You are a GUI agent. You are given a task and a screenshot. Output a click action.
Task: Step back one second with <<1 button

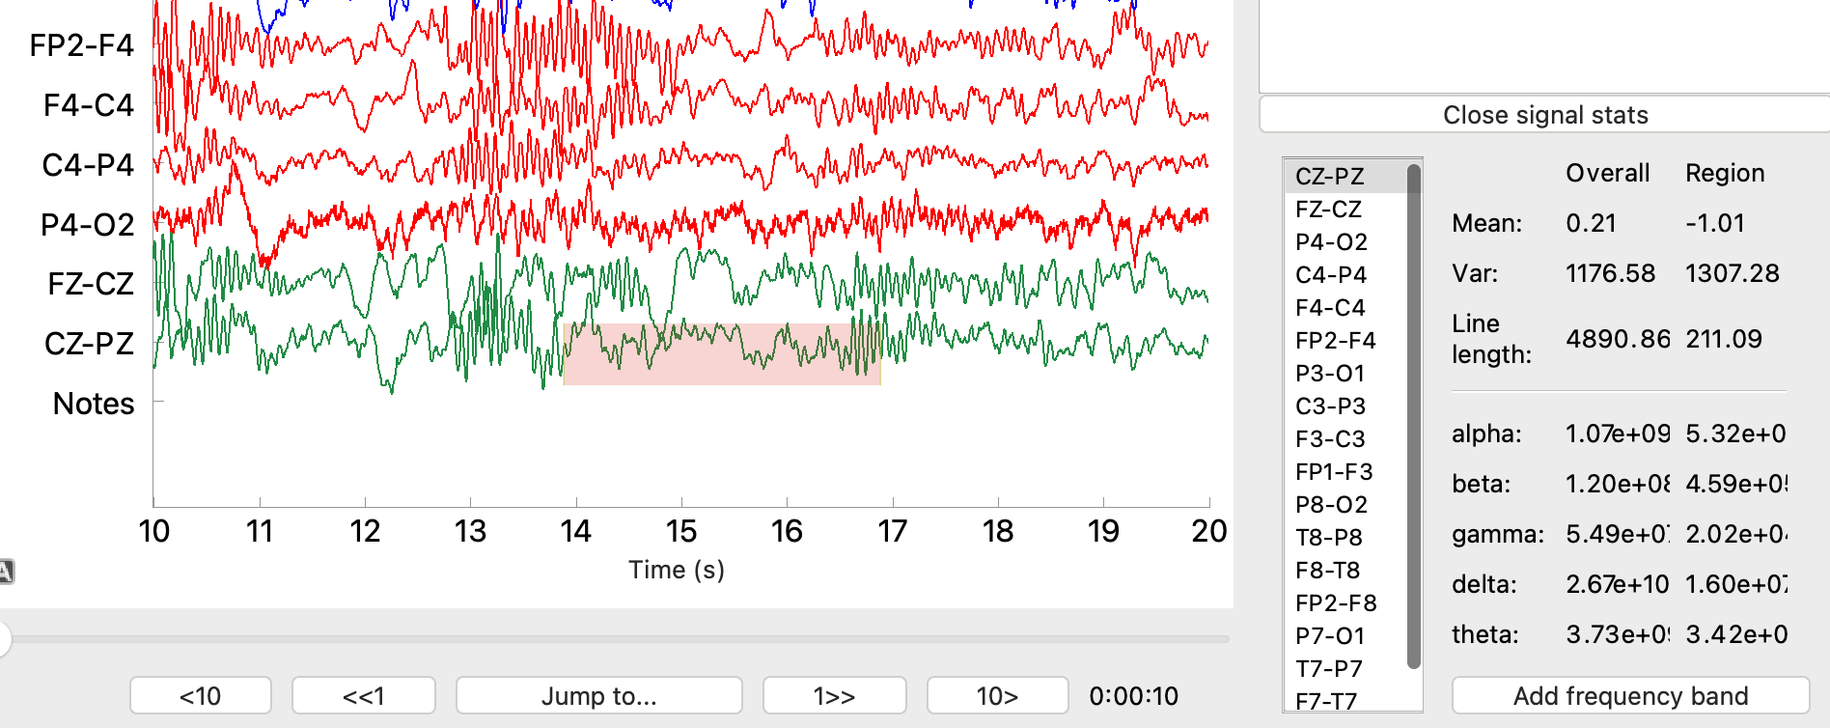click(x=363, y=696)
